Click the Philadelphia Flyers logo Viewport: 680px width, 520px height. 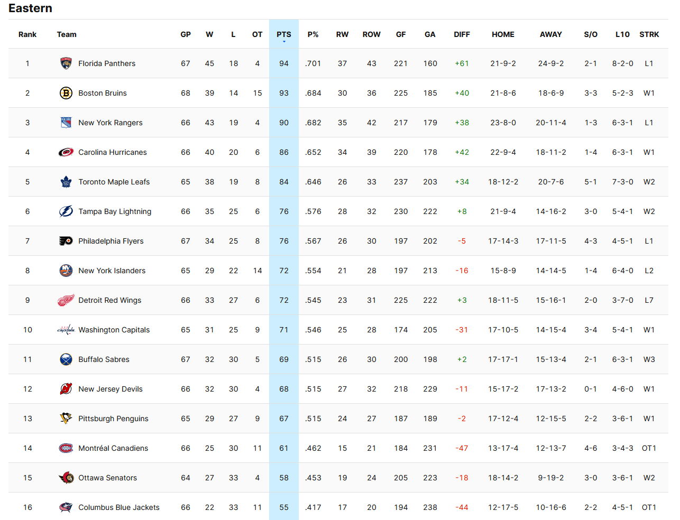click(66, 241)
